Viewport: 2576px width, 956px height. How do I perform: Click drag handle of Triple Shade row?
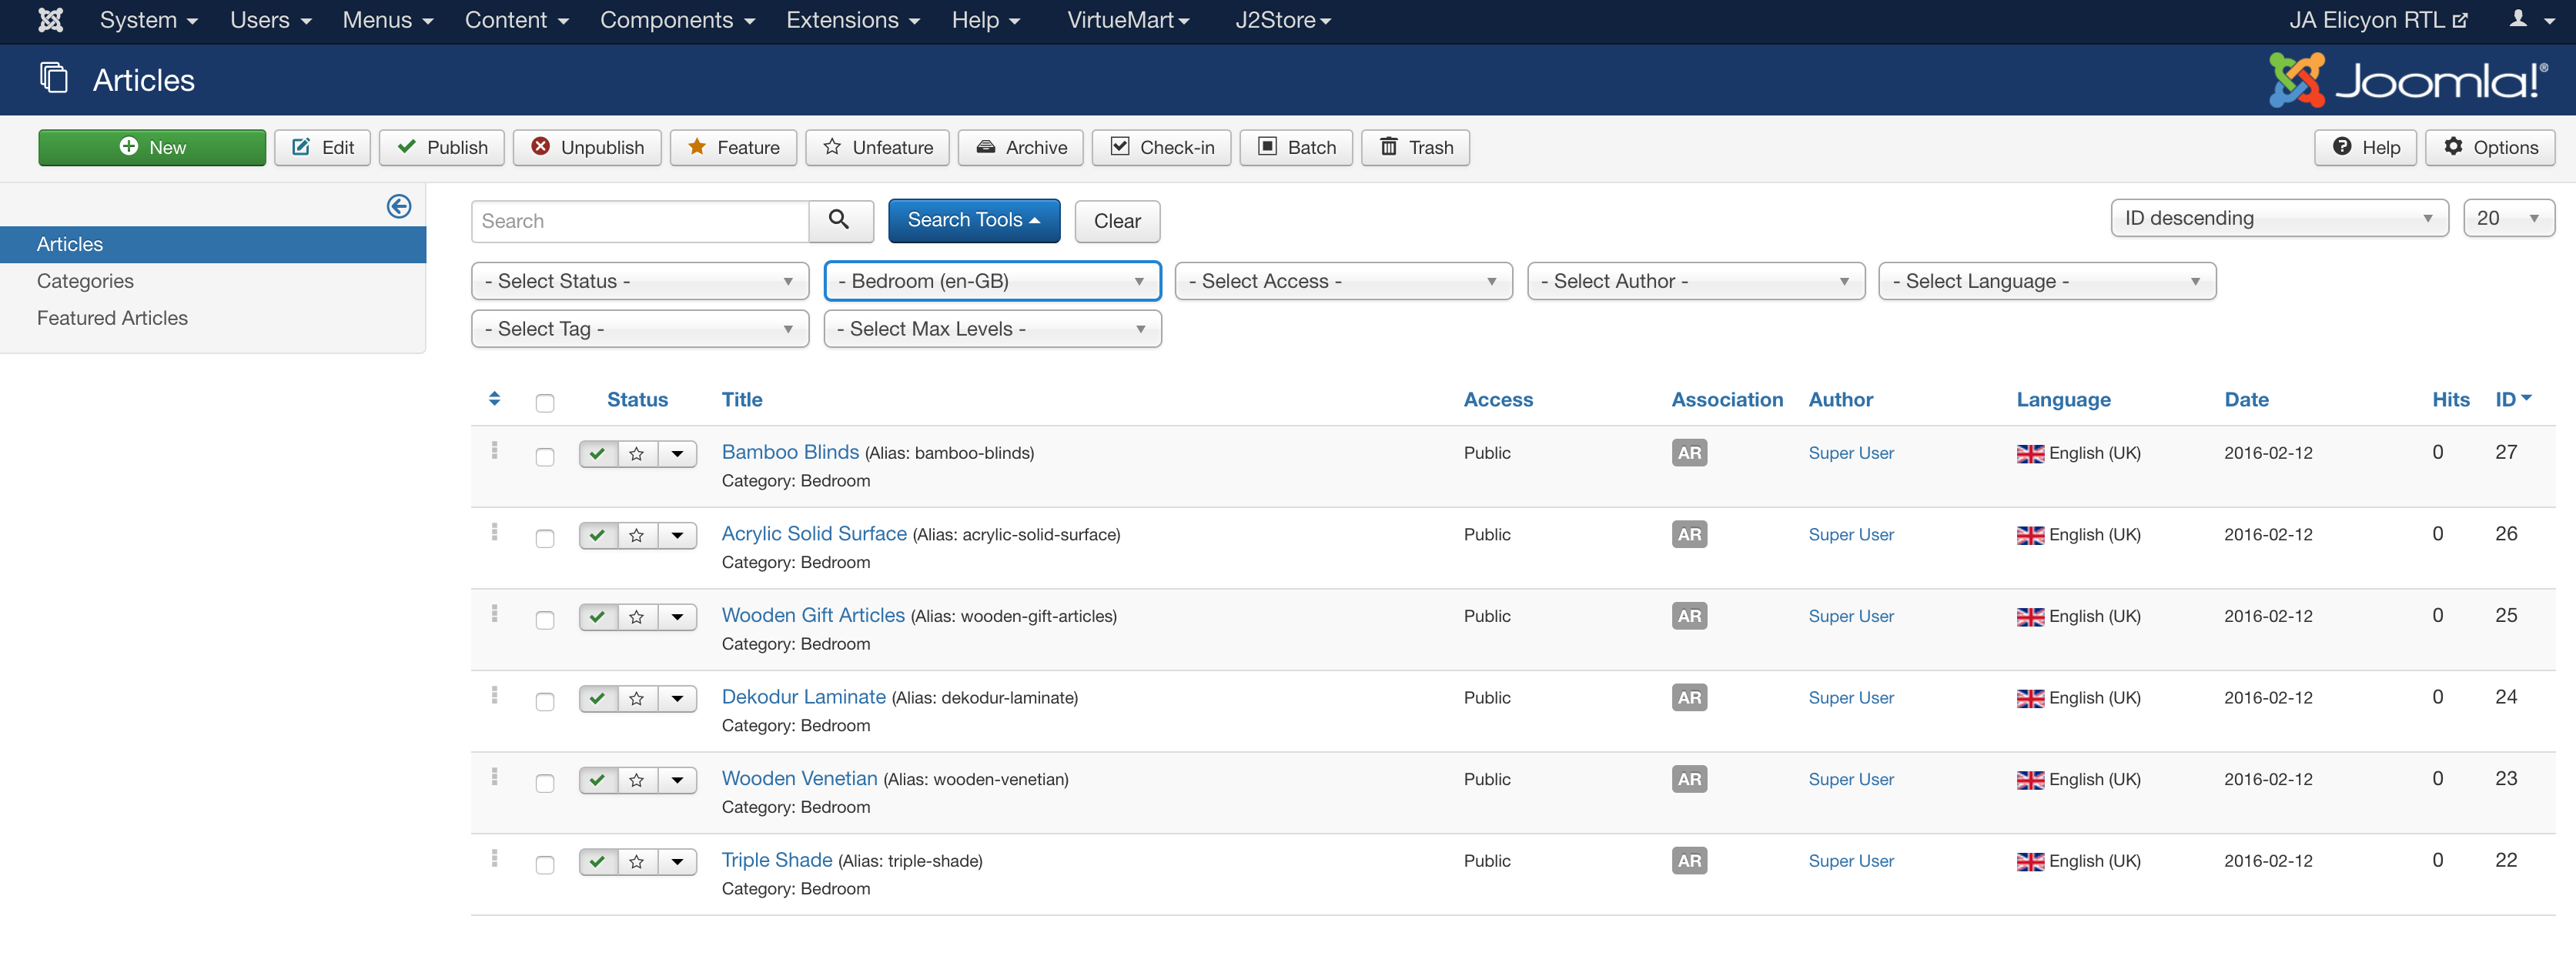click(x=494, y=858)
